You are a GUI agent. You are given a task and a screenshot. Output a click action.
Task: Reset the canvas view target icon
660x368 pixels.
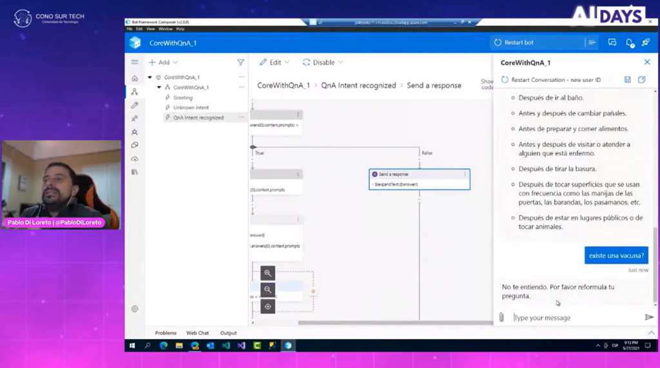click(267, 307)
